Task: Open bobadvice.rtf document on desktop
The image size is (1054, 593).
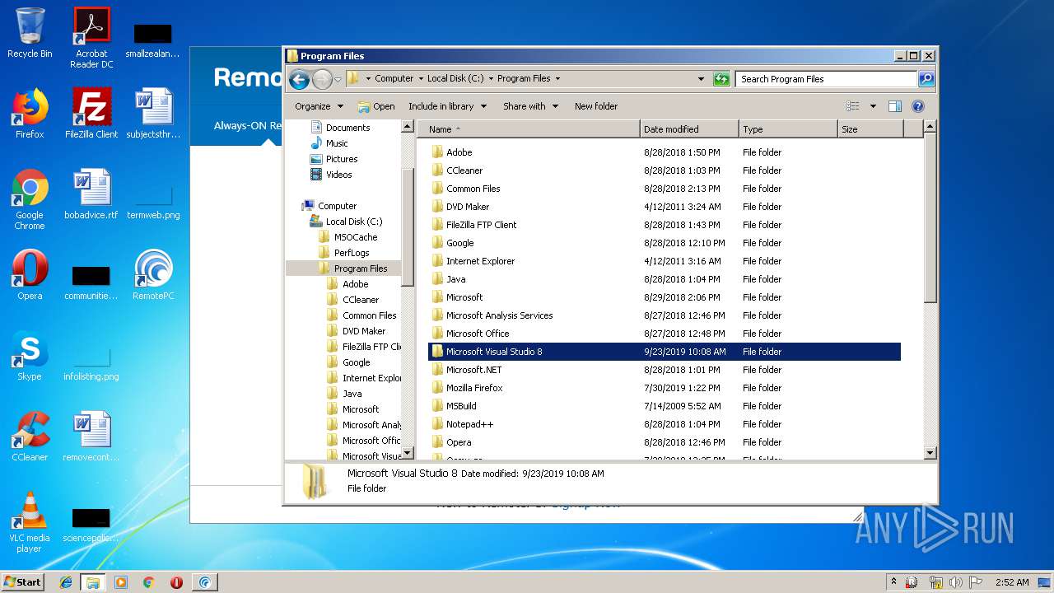Action: (x=91, y=194)
